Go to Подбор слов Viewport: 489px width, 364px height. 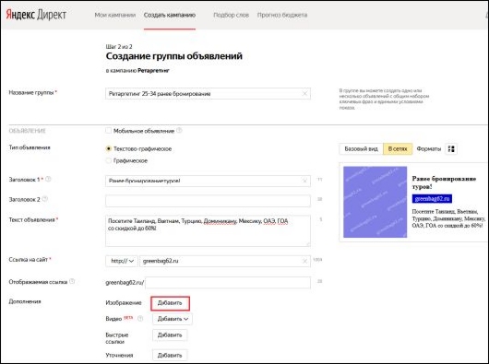point(231,15)
